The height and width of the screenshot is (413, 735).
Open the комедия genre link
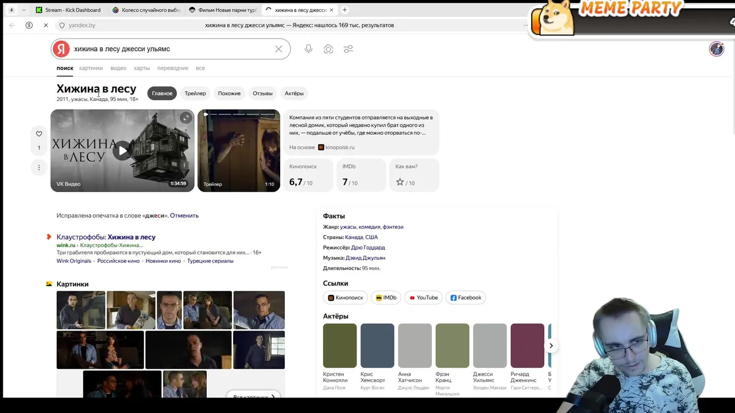click(369, 227)
